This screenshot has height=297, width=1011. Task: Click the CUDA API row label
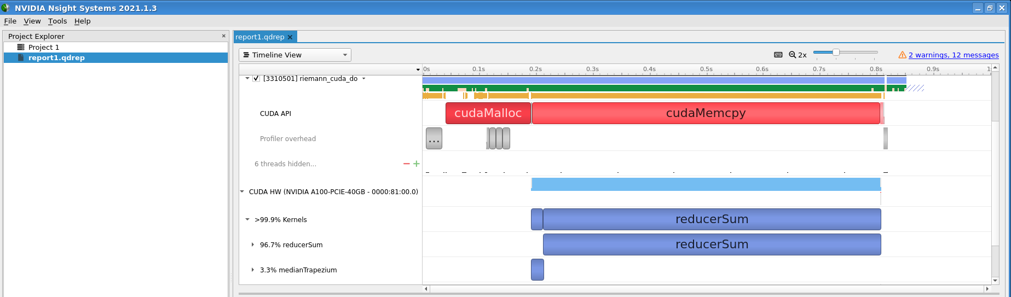click(x=275, y=113)
